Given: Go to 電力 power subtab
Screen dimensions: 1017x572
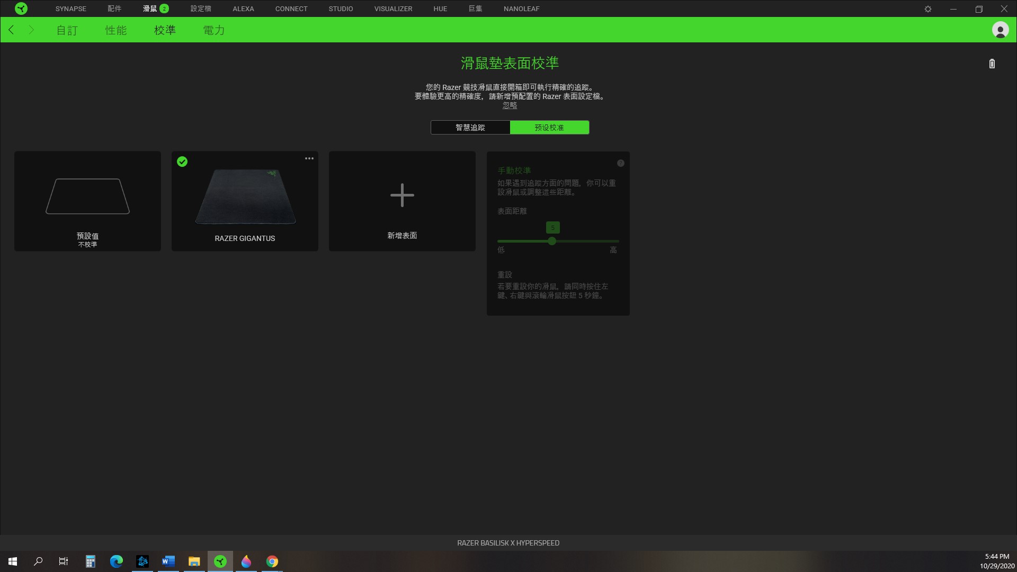Looking at the screenshot, I should click(x=214, y=30).
